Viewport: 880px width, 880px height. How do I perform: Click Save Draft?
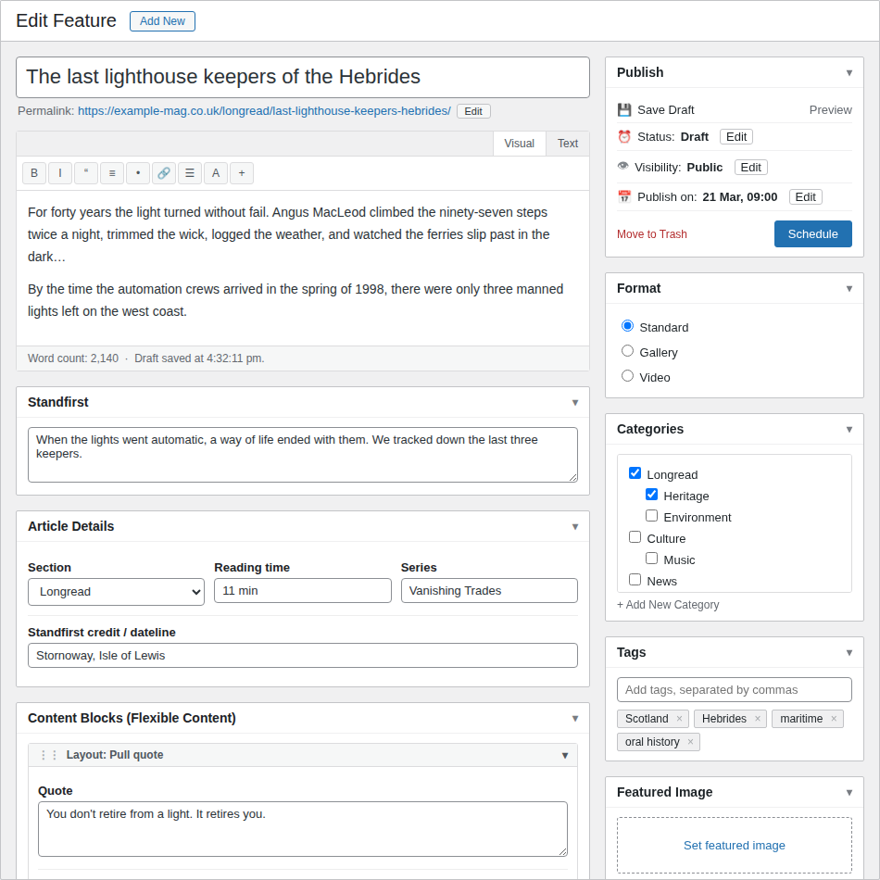666,110
